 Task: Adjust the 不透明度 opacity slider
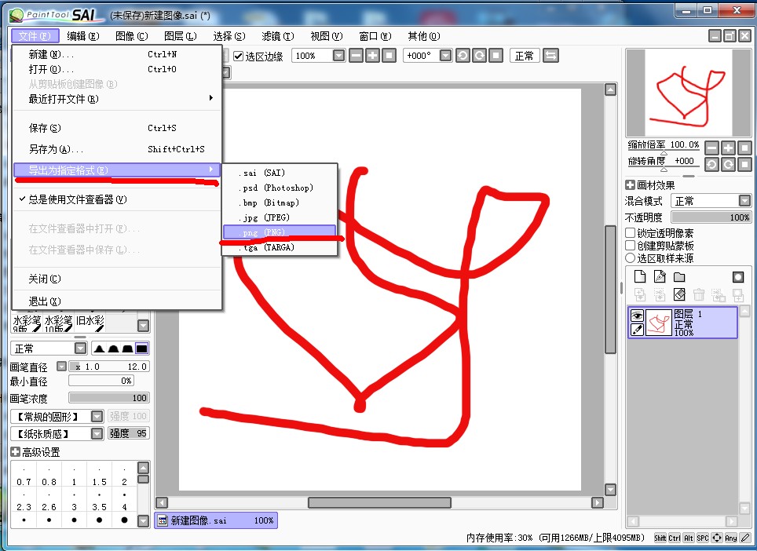tap(711, 217)
